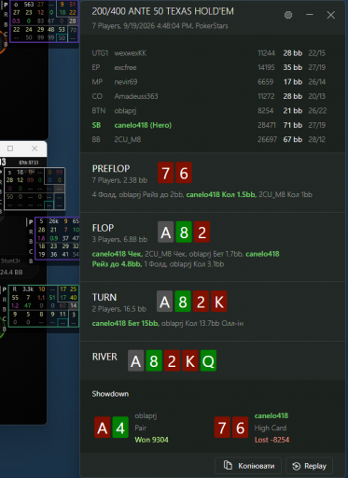Screen dimensions: 348x478
Task: Click the green 8 card in FLOP section
Action: pos(184,232)
